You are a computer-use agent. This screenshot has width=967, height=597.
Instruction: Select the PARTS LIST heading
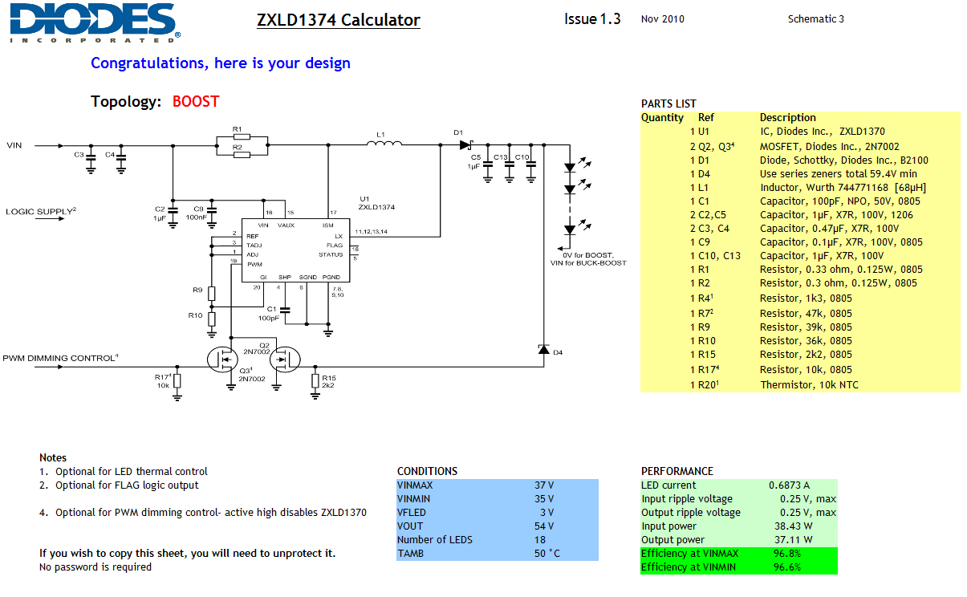tap(668, 104)
